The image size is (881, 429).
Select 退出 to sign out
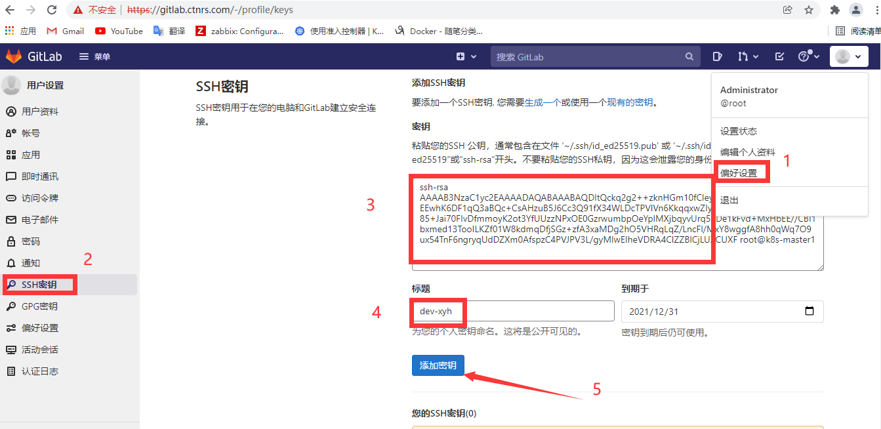[729, 200]
